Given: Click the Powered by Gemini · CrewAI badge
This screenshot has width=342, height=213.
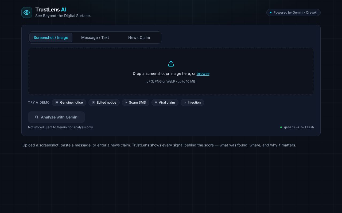Looking at the screenshot, I should click(293, 13).
